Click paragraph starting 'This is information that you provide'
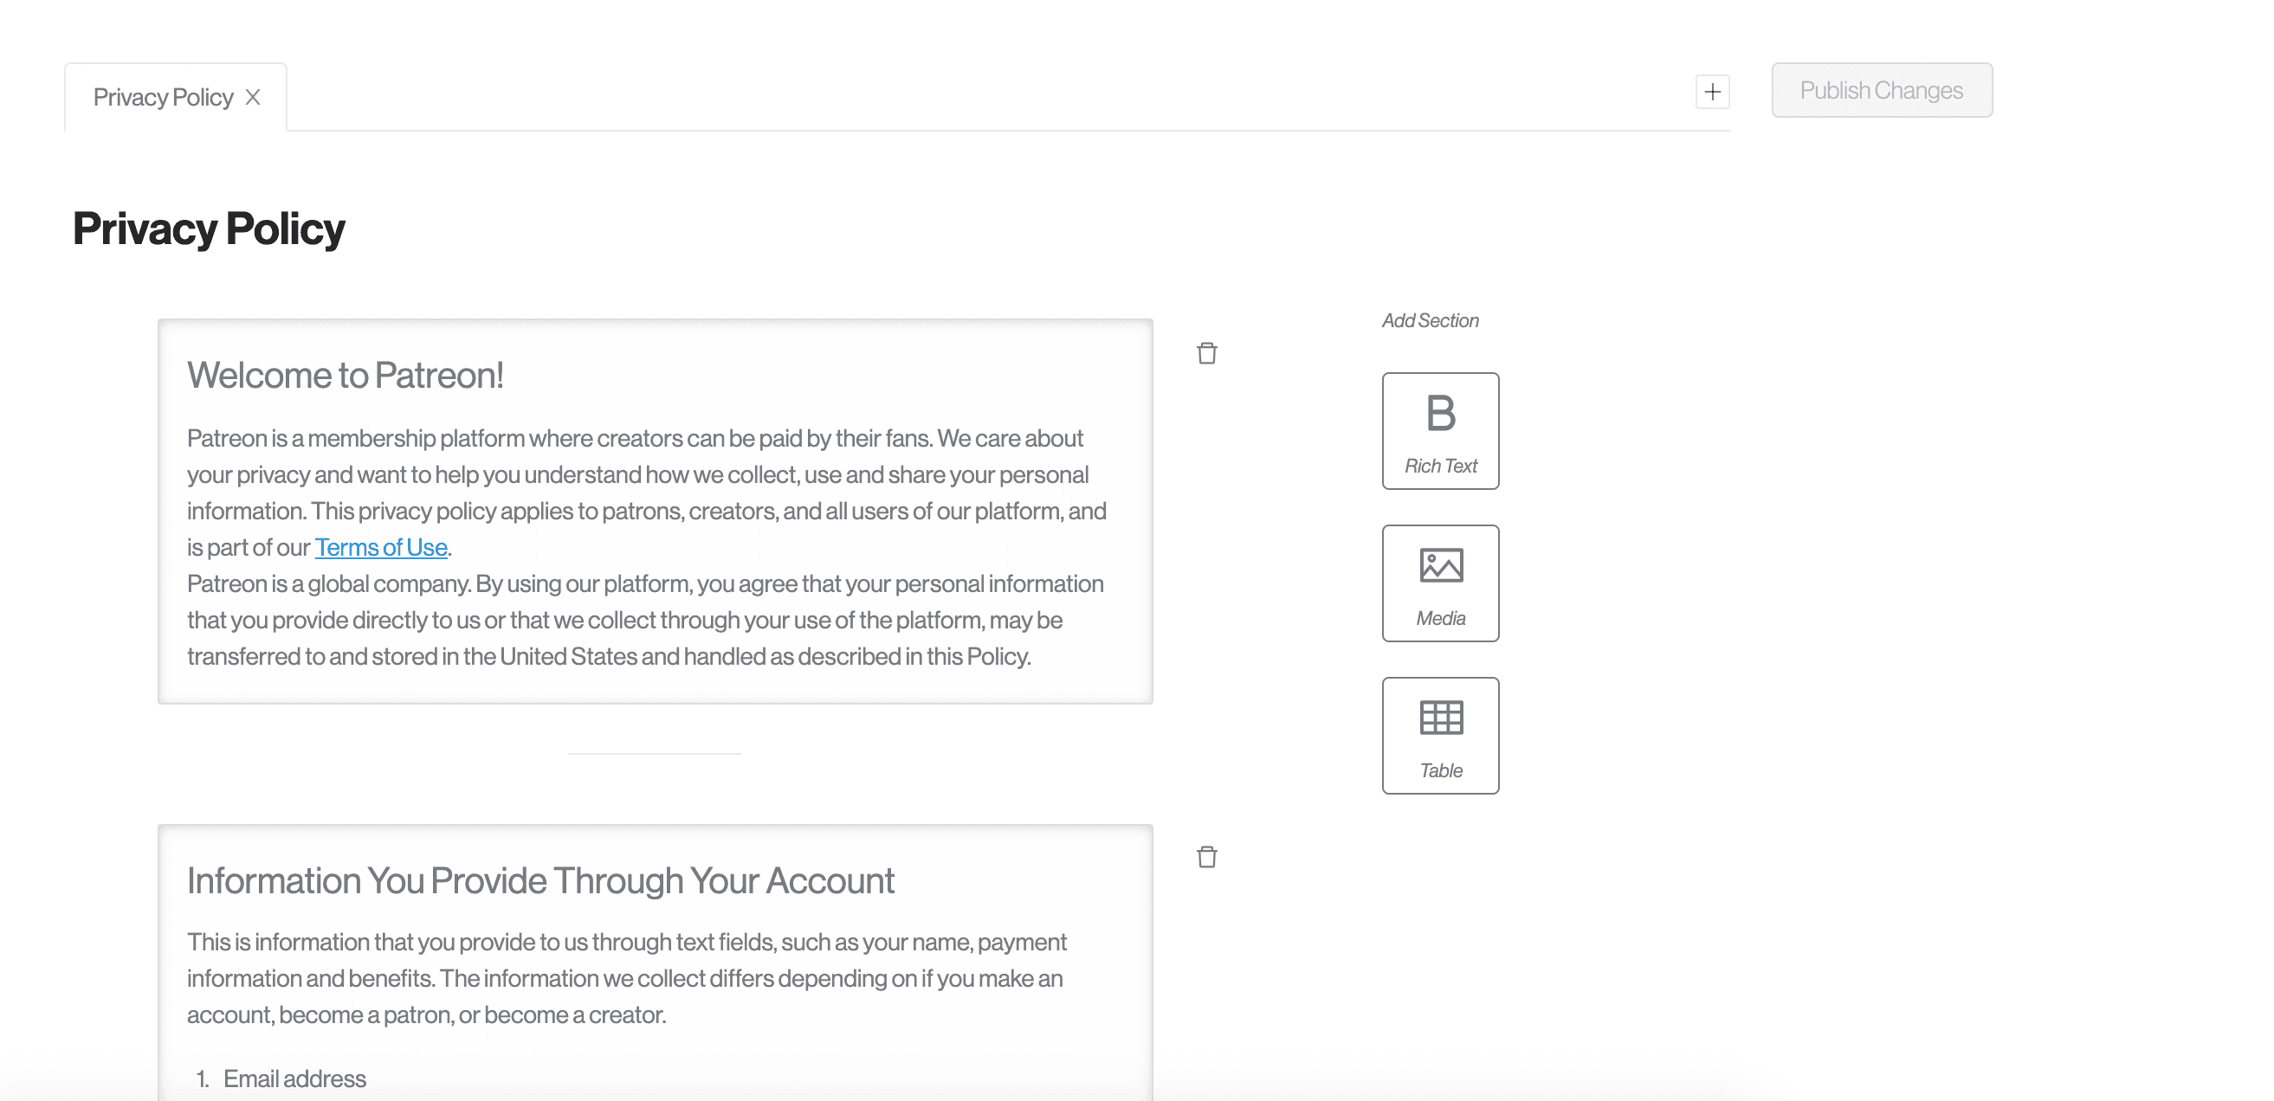 click(x=626, y=977)
